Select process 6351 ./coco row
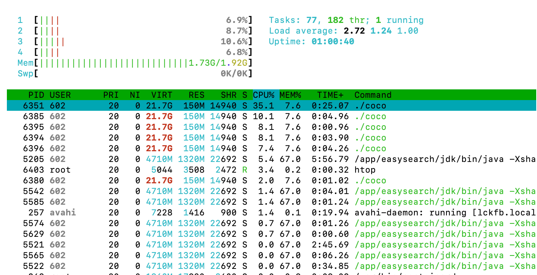Screen dimensions: 537x275 272,105
